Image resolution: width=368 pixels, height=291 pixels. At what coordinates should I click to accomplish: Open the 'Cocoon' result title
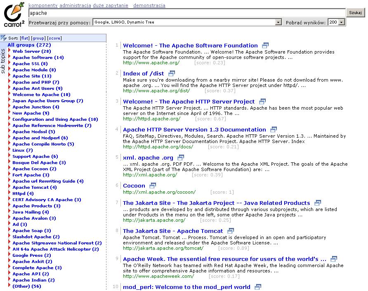pos(134,186)
